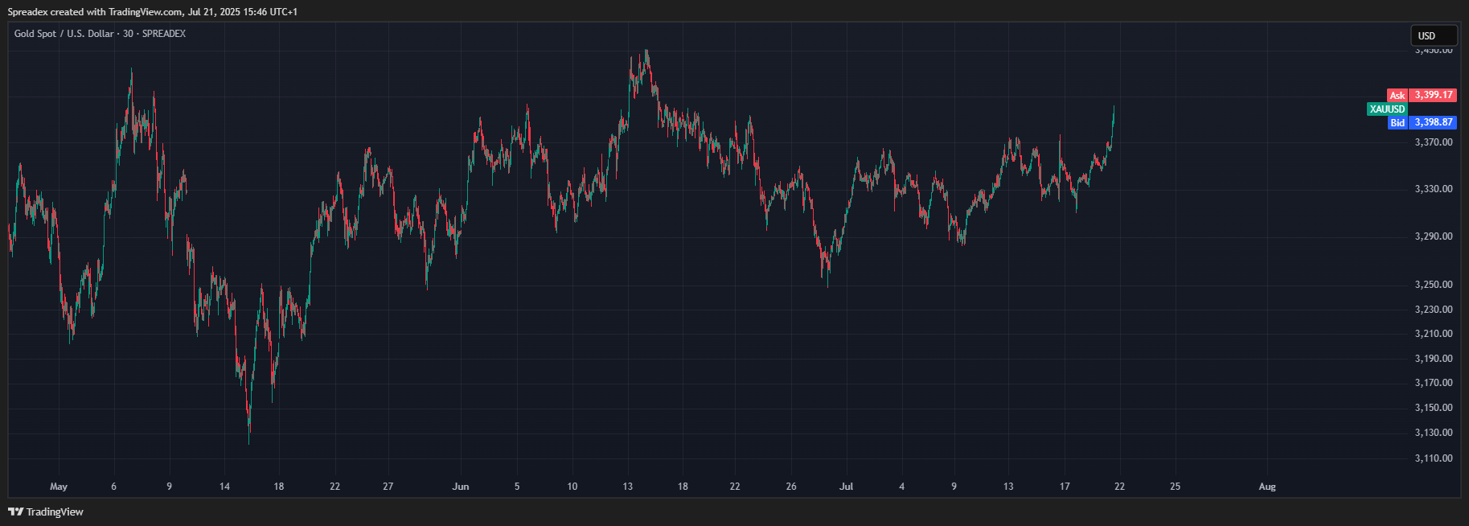Click the 10 date label on the time axis

(x=572, y=487)
